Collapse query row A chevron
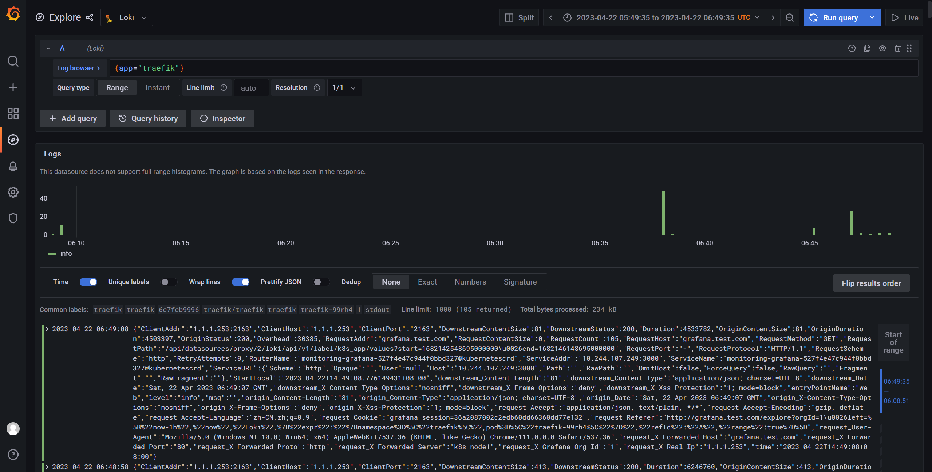932x472 pixels. click(48, 48)
